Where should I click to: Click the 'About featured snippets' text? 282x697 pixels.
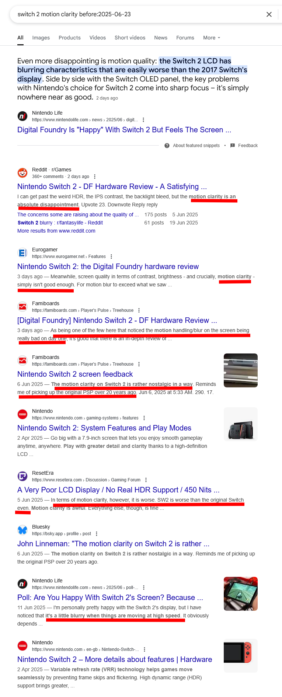click(x=196, y=146)
